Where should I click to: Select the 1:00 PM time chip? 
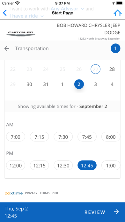111,165
